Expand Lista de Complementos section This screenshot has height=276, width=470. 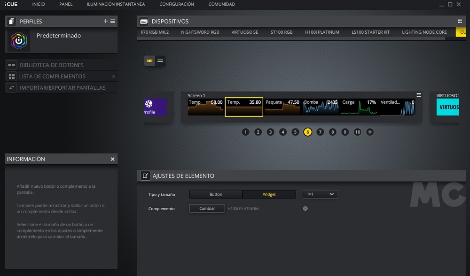(52, 76)
